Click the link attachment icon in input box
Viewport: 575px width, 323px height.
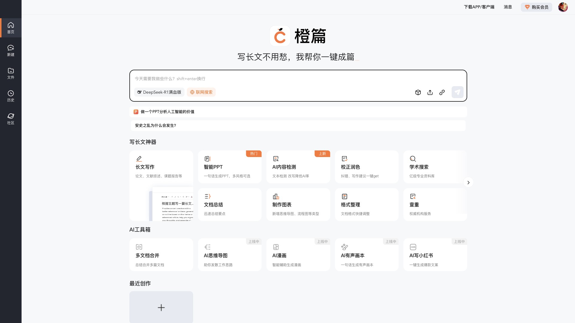[x=442, y=92]
